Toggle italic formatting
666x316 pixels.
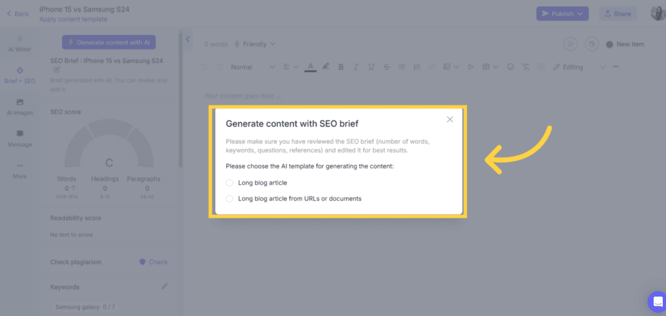[x=356, y=67]
